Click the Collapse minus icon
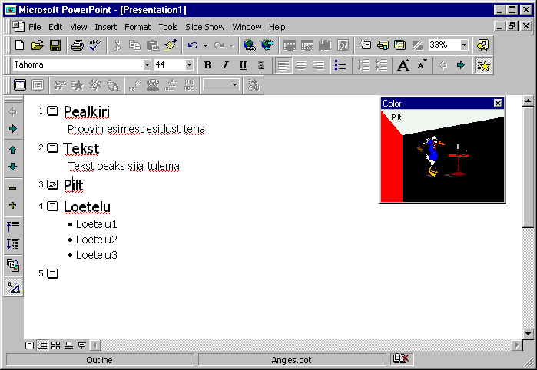The image size is (537, 370). tap(12, 188)
